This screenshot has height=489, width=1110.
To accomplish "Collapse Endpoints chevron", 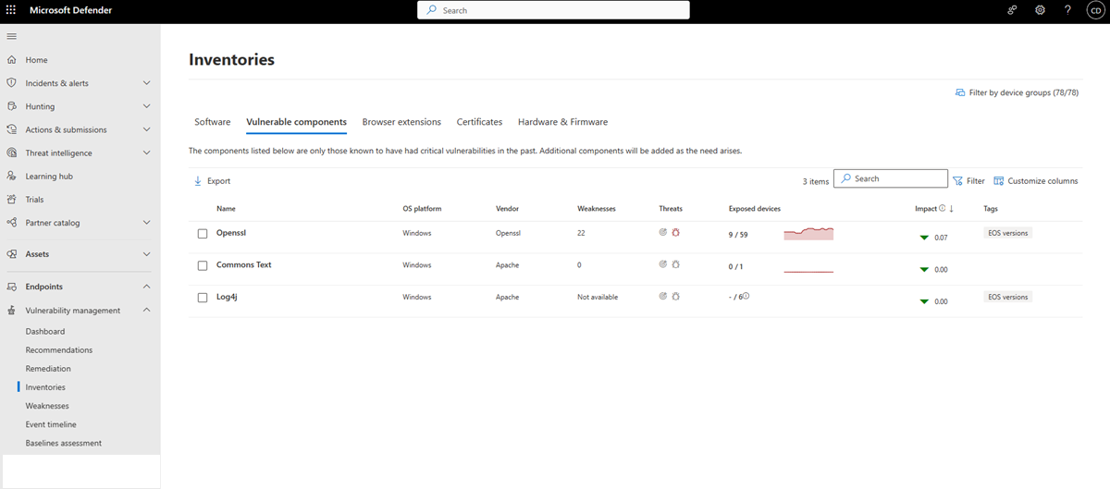I will pyautogui.click(x=147, y=287).
